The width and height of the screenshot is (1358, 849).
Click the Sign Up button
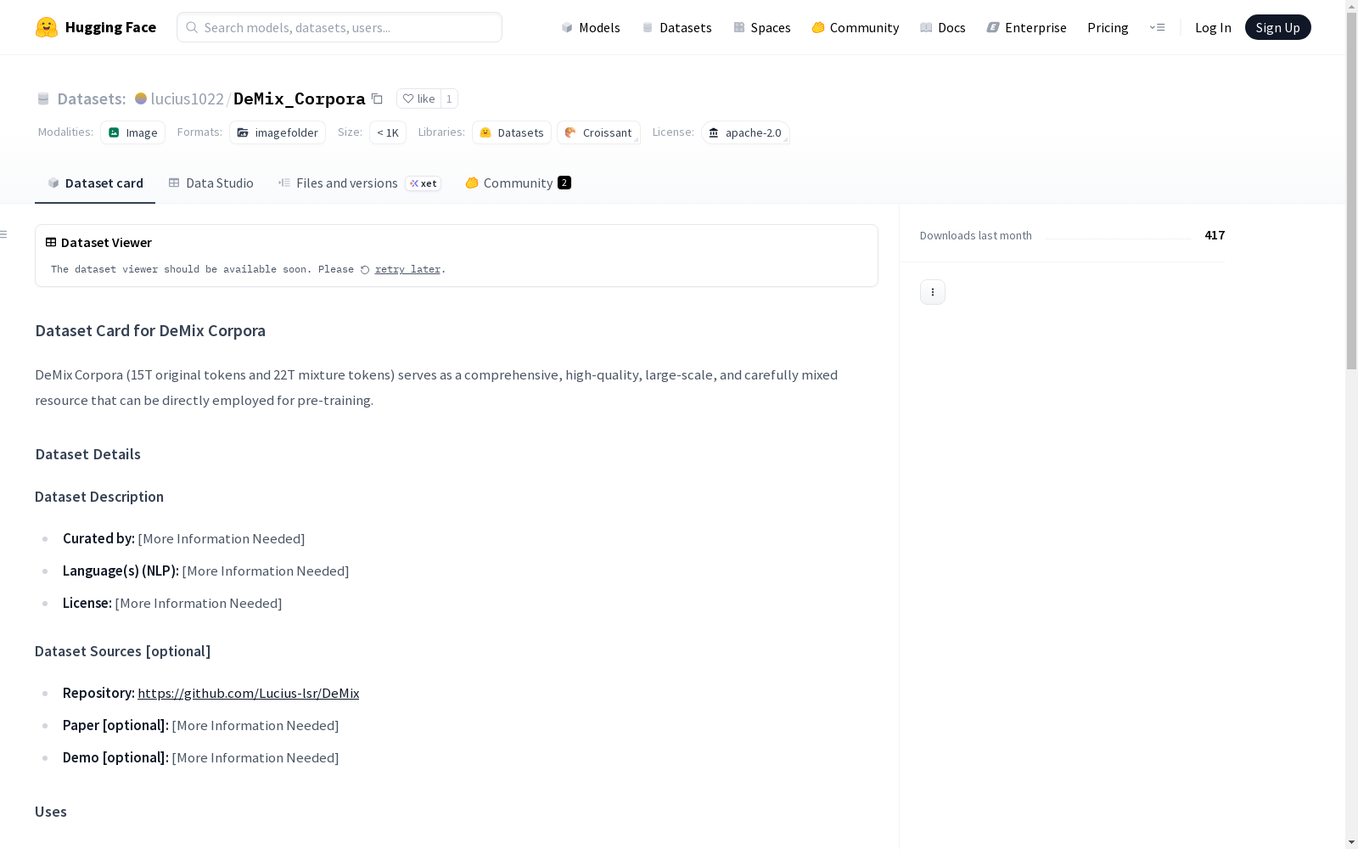coord(1278,27)
